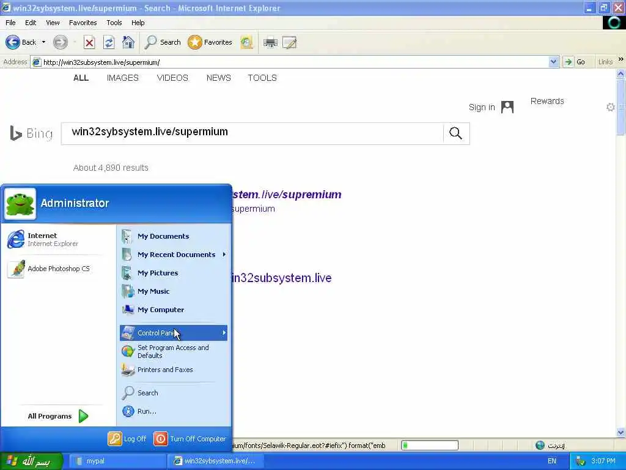This screenshot has width=626, height=470.
Task: Open the View menu
Action: tap(53, 23)
